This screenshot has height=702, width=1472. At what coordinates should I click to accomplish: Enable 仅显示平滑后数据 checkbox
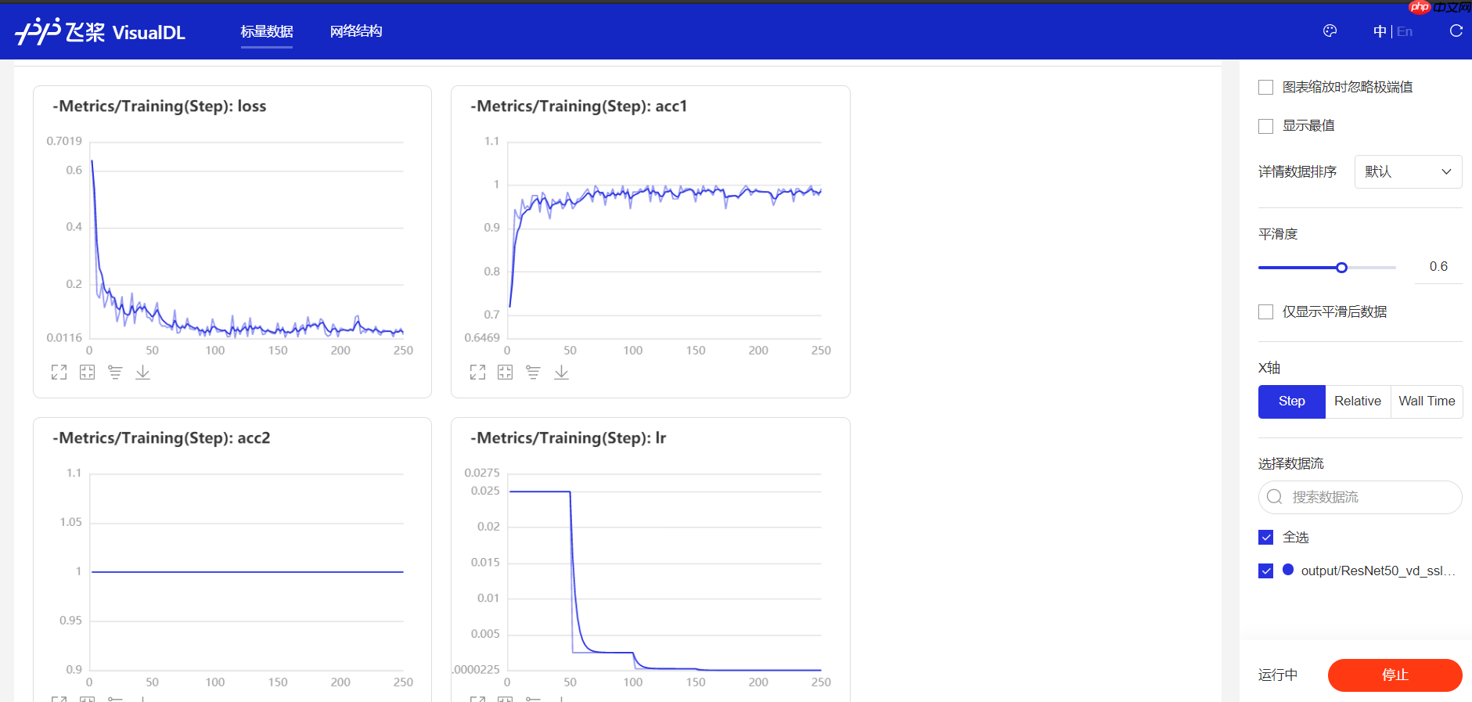pos(1265,312)
